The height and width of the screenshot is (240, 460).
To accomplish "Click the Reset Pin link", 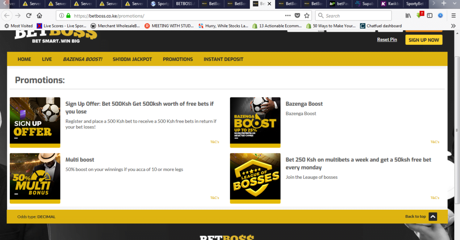I will click(x=387, y=40).
